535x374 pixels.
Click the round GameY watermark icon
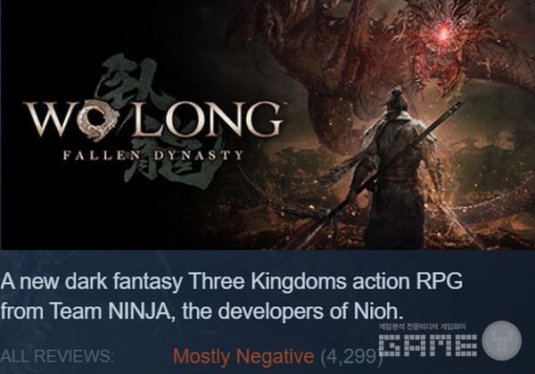[501, 341]
